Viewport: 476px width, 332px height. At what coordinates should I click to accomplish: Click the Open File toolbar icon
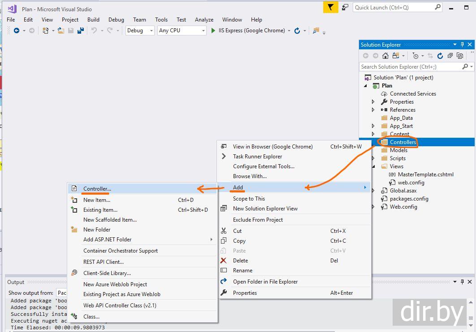(x=61, y=31)
